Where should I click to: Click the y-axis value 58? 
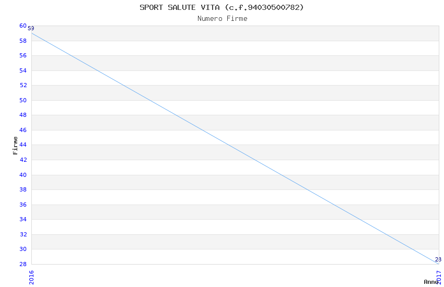pos(23,41)
